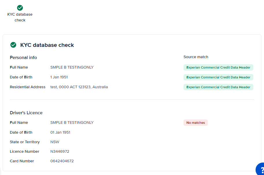
Task: Click the Driver's Licence section heading
Action: [x=26, y=113]
